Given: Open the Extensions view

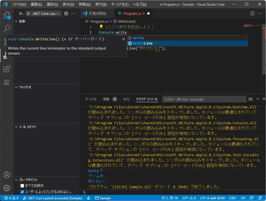Looking at the screenshot, I should (7, 69).
